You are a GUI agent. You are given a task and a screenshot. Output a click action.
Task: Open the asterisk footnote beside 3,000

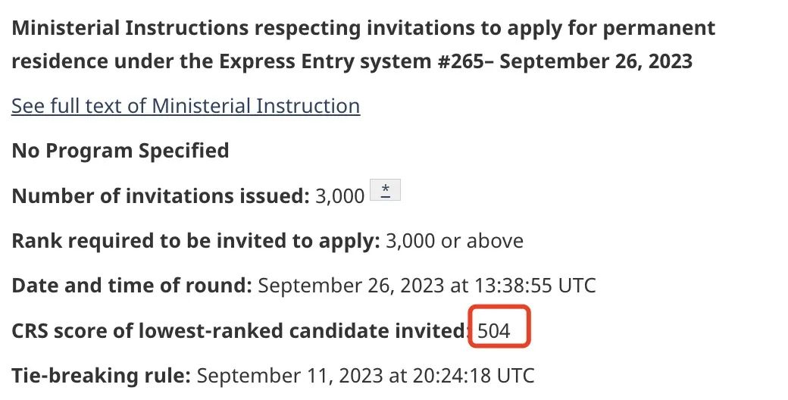tap(386, 190)
